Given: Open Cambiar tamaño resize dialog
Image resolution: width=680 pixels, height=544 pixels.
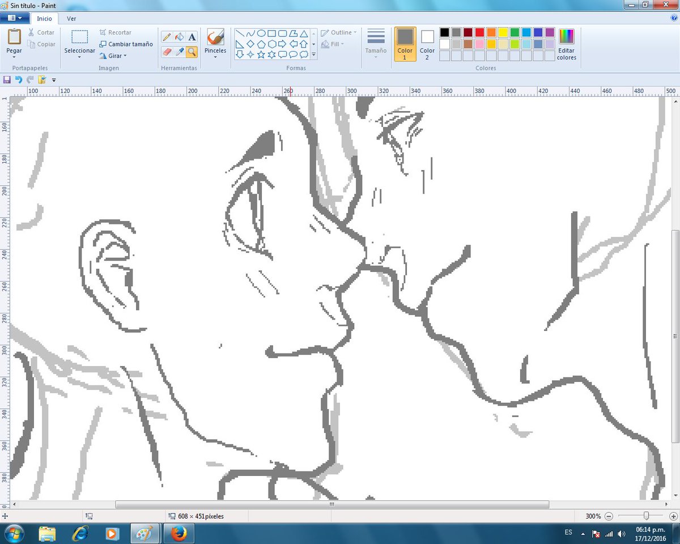Looking at the screenshot, I should pos(126,44).
